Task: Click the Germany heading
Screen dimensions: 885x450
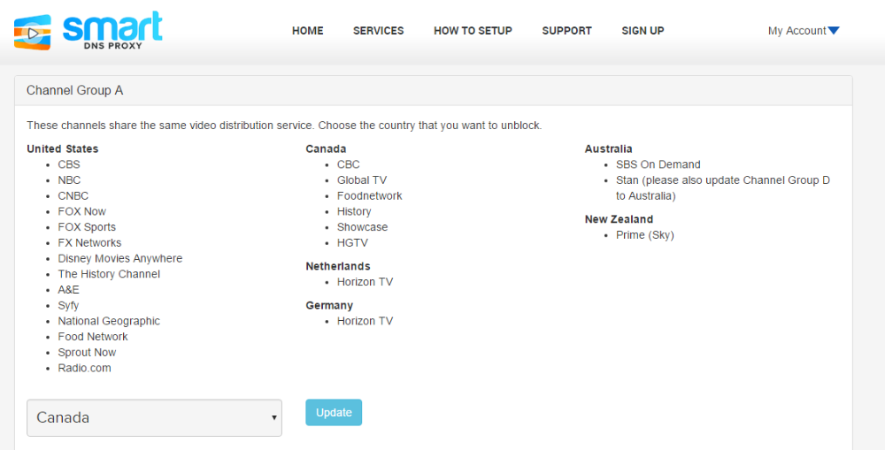Action: click(329, 306)
